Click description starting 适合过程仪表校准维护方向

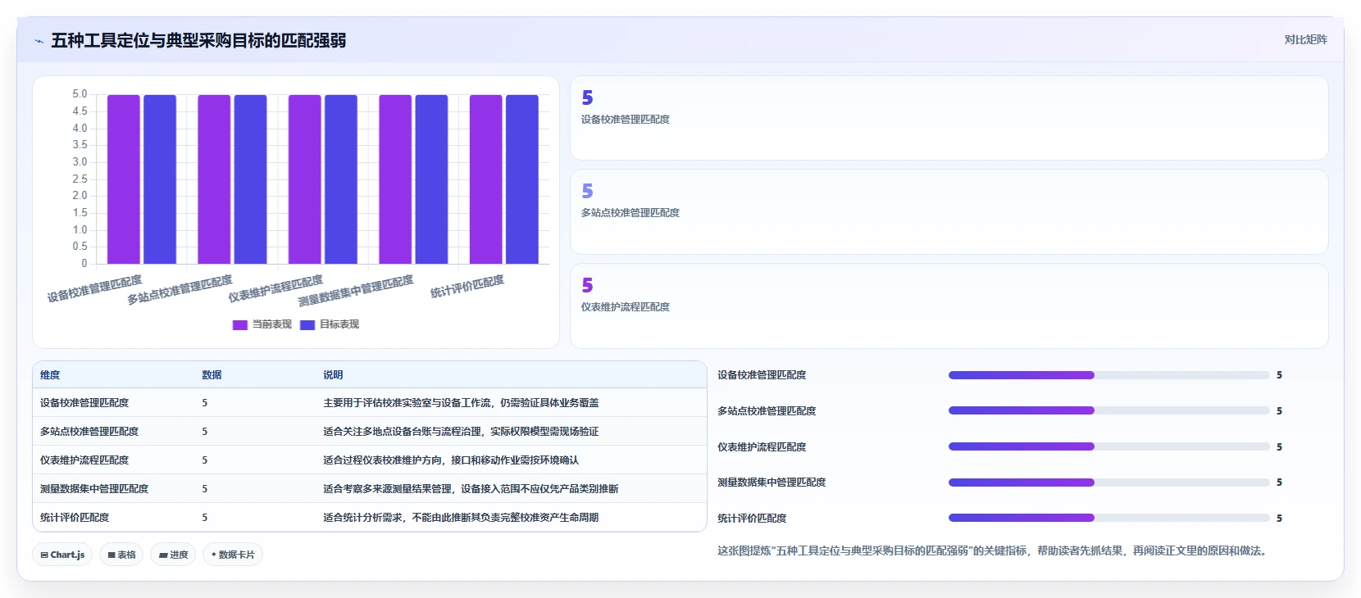[x=451, y=460]
